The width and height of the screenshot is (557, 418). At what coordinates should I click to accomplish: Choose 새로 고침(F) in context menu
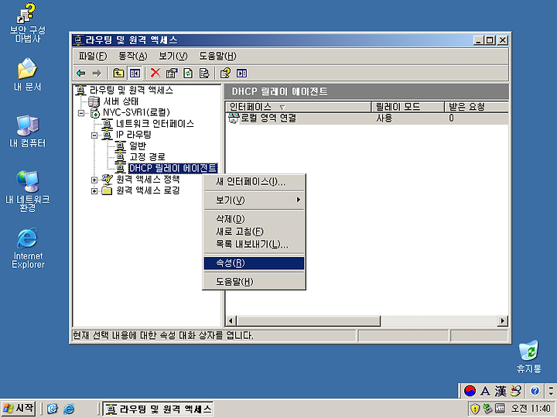pyautogui.click(x=254, y=231)
